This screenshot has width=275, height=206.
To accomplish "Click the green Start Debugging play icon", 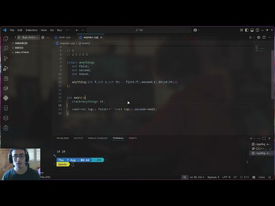I will coord(19,37).
